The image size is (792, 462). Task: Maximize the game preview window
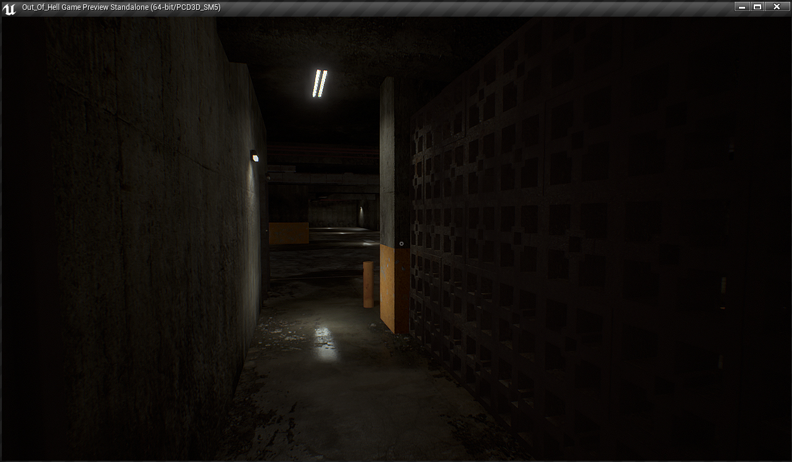[758, 7]
